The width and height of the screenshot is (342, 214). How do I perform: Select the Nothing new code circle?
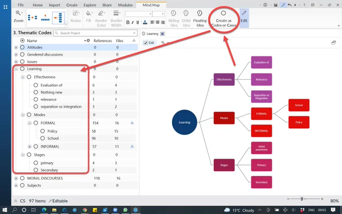(36, 92)
